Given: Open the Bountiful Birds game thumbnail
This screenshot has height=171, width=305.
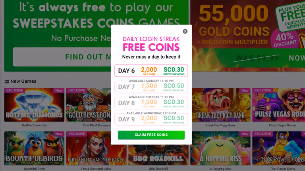Looking at the screenshot, I should (34, 148).
